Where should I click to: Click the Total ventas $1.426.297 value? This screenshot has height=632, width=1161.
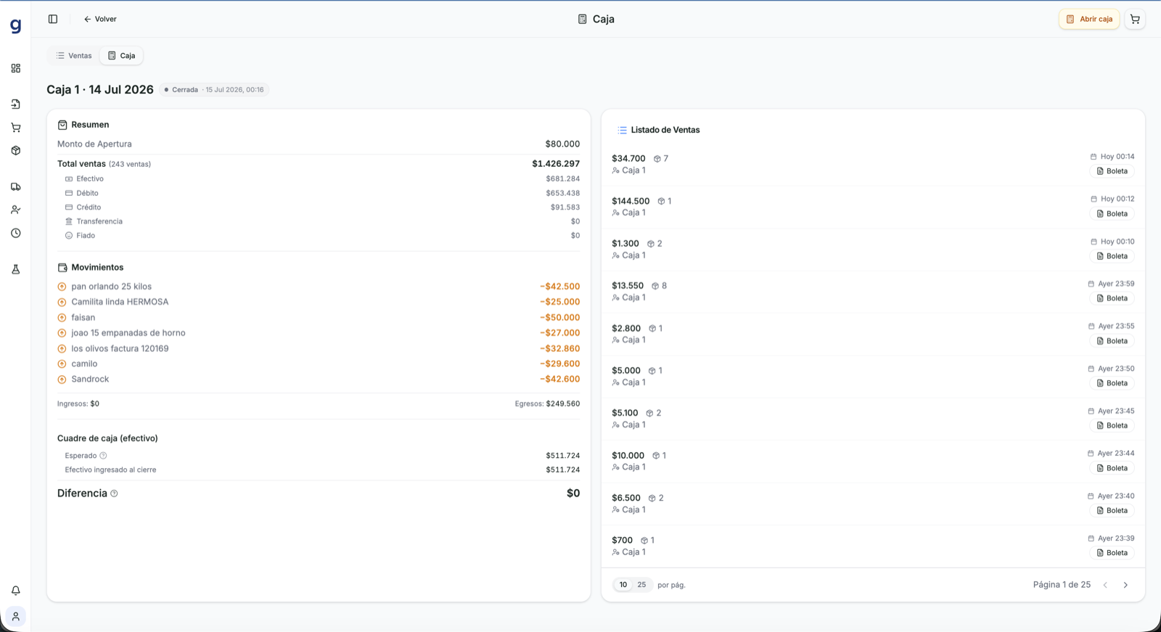pos(556,164)
